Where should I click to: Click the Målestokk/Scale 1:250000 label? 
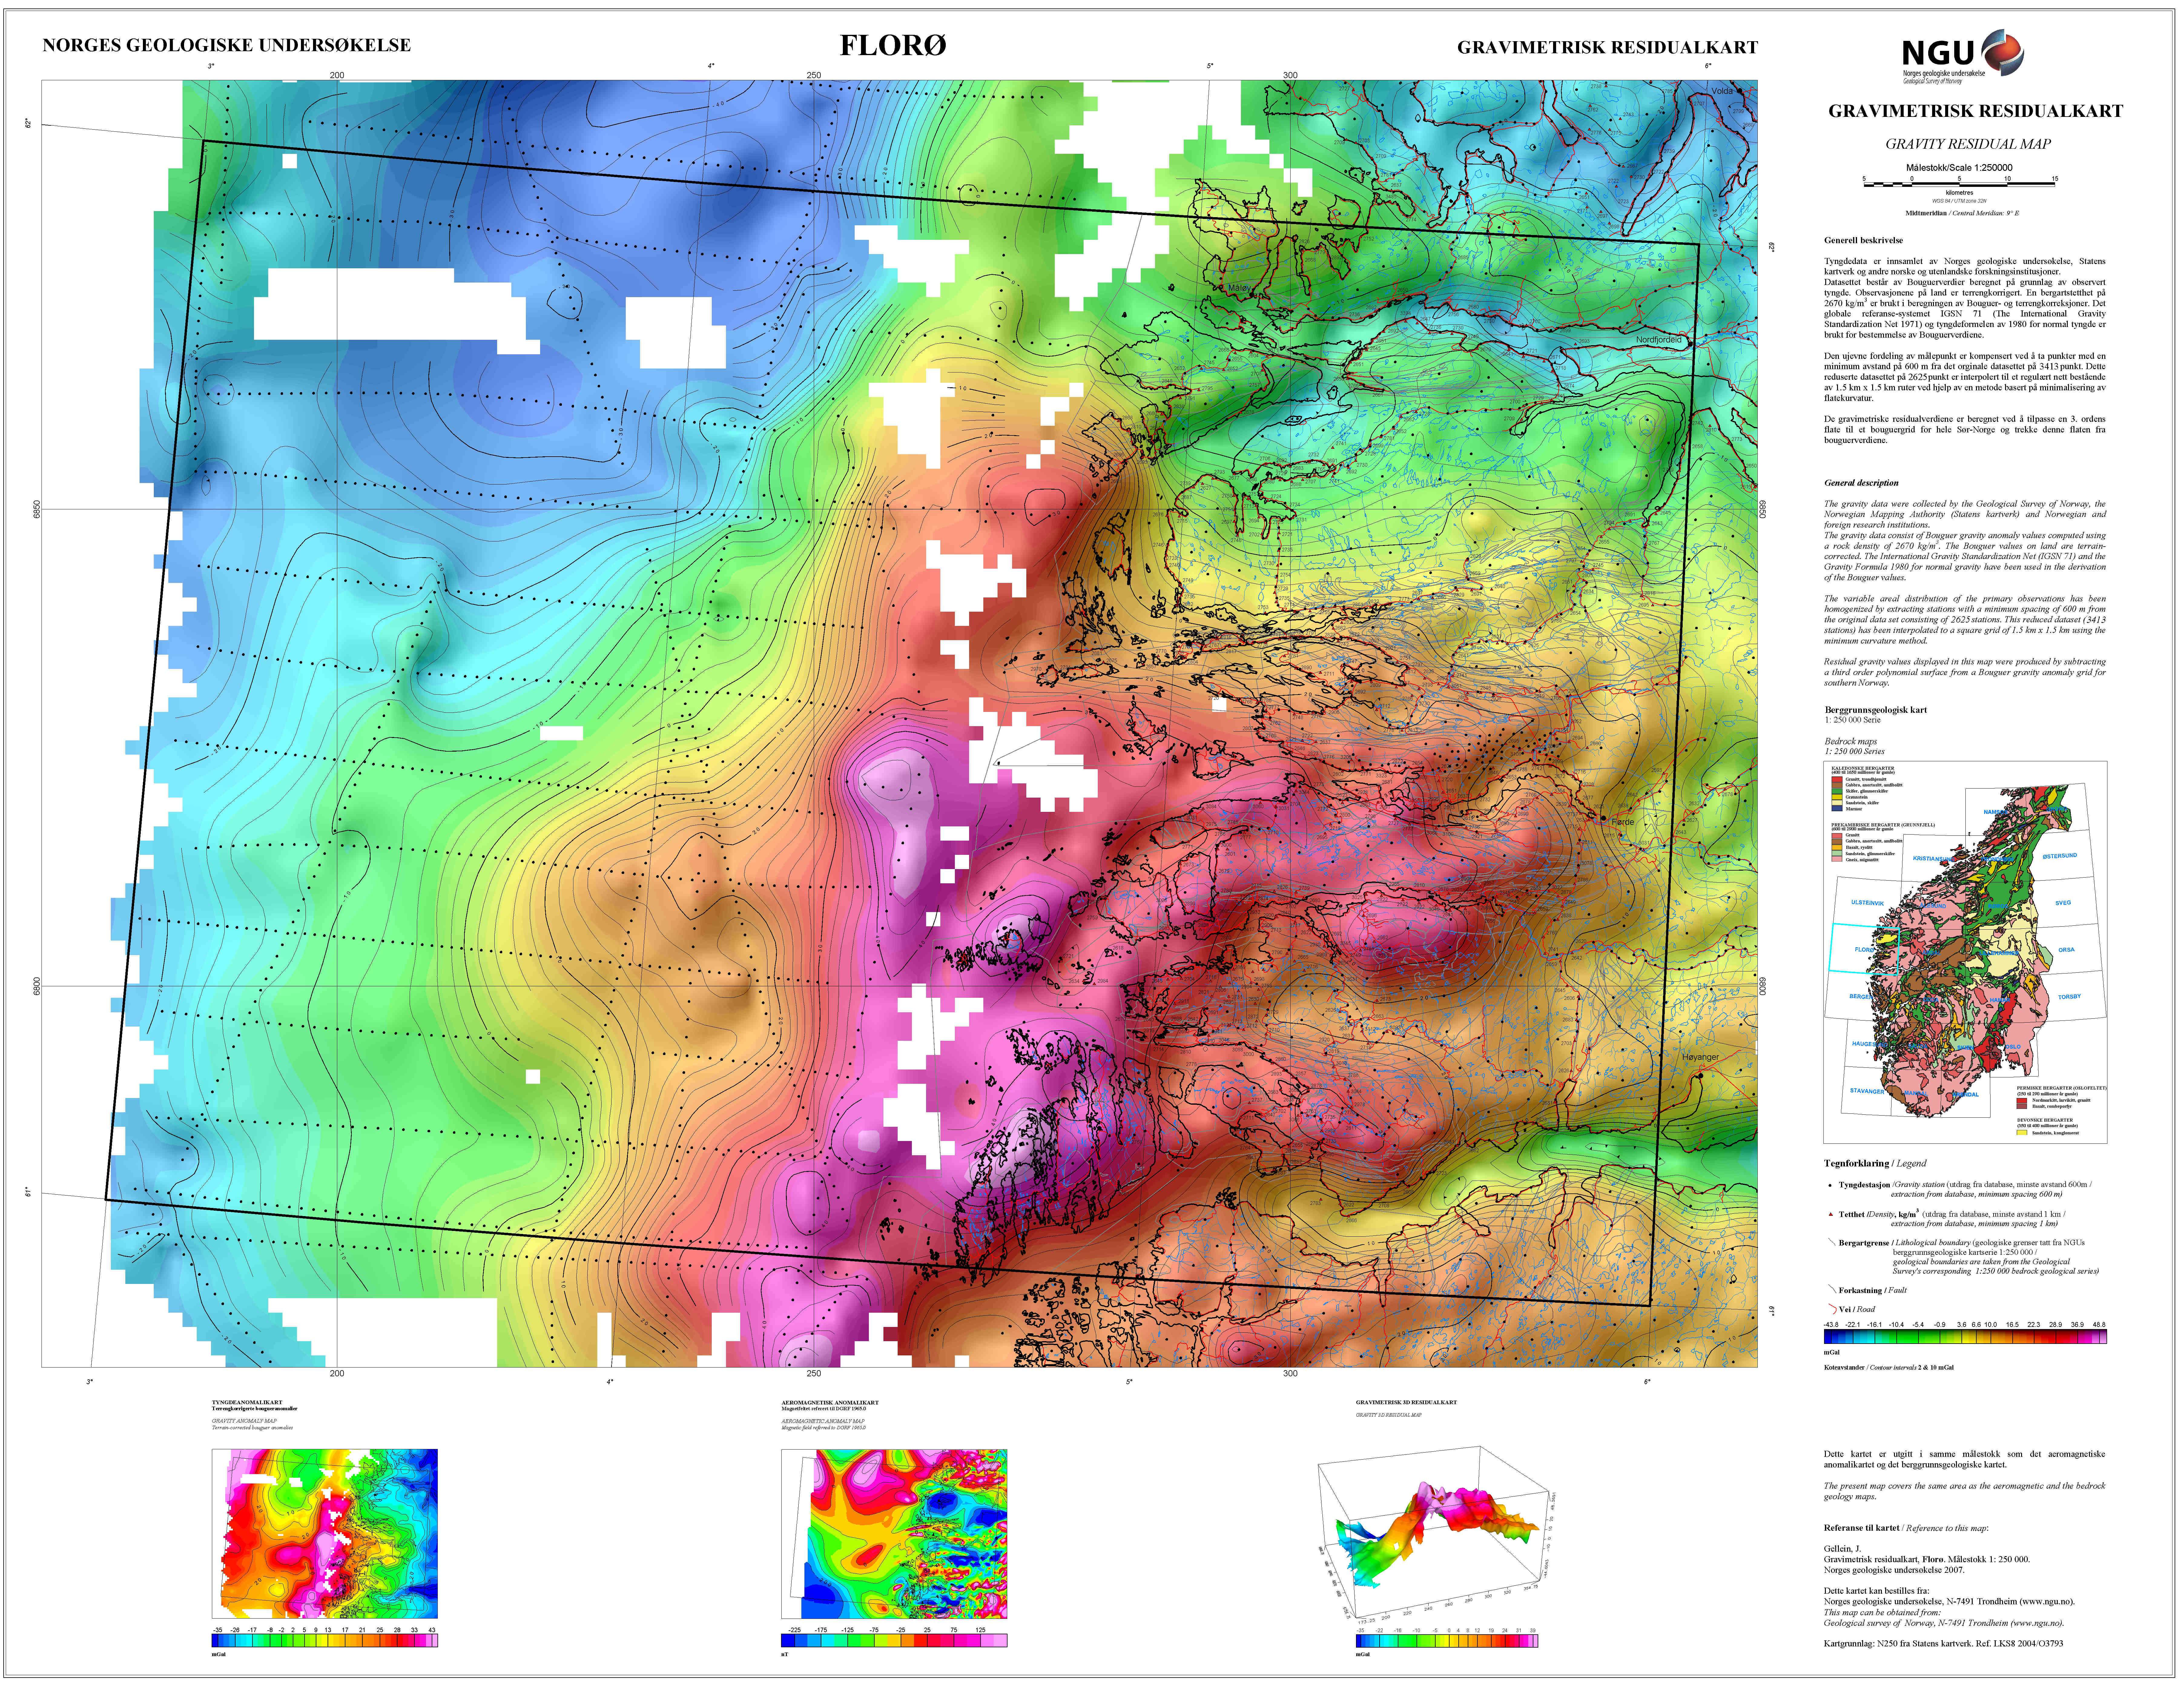[1959, 168]
